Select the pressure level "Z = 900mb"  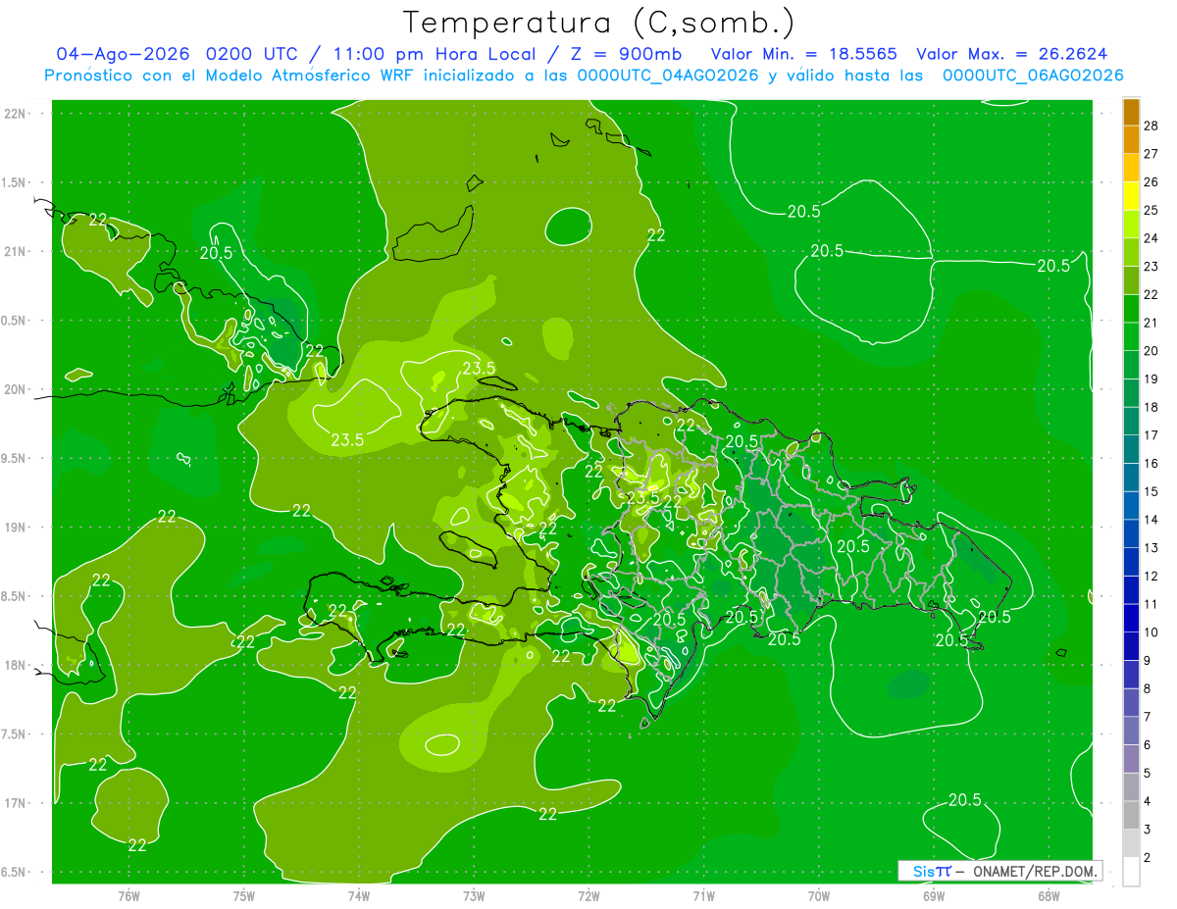pyautogui.click(x=627, y=54)
